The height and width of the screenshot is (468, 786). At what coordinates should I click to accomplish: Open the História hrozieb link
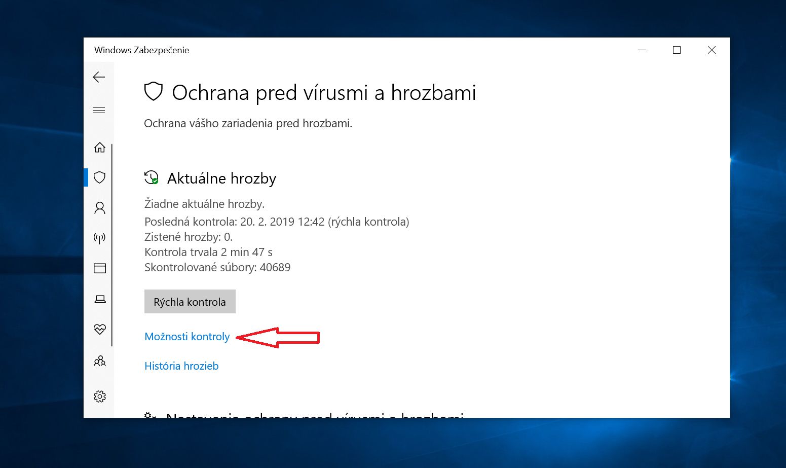point(181,366)
